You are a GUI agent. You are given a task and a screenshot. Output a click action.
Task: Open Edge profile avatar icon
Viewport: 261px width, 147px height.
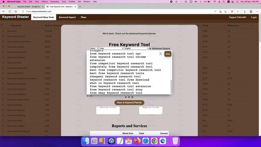point(251,11)
